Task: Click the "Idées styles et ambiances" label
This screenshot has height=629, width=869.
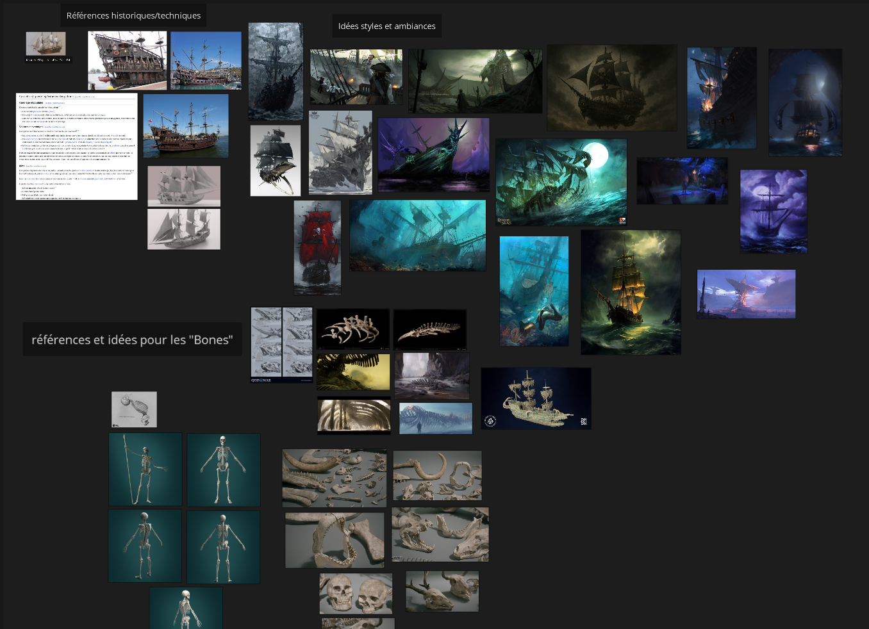Action: (x=386, y=26)
